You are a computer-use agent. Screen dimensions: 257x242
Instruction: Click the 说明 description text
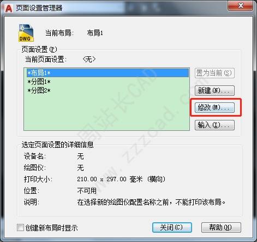[x=151, y=202]
